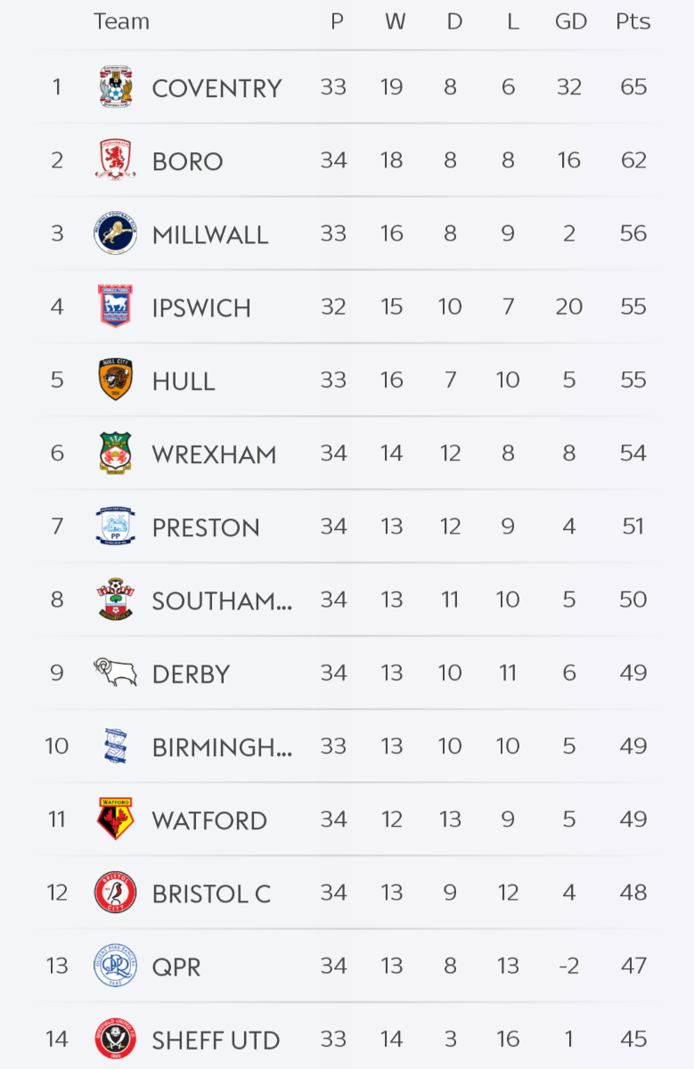Click the Pts column header
Screen dimensions: 694x1069
pos(633,21)
